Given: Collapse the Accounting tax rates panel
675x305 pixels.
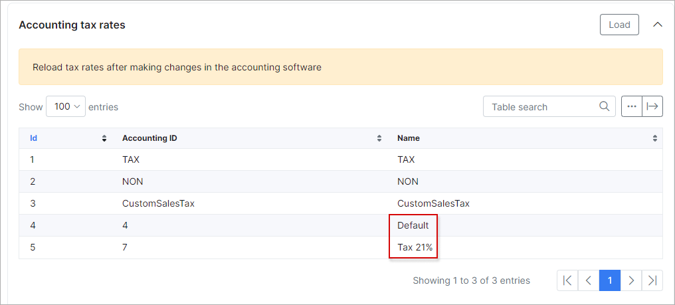Looking at the screenshot, I should coord(657,25).
